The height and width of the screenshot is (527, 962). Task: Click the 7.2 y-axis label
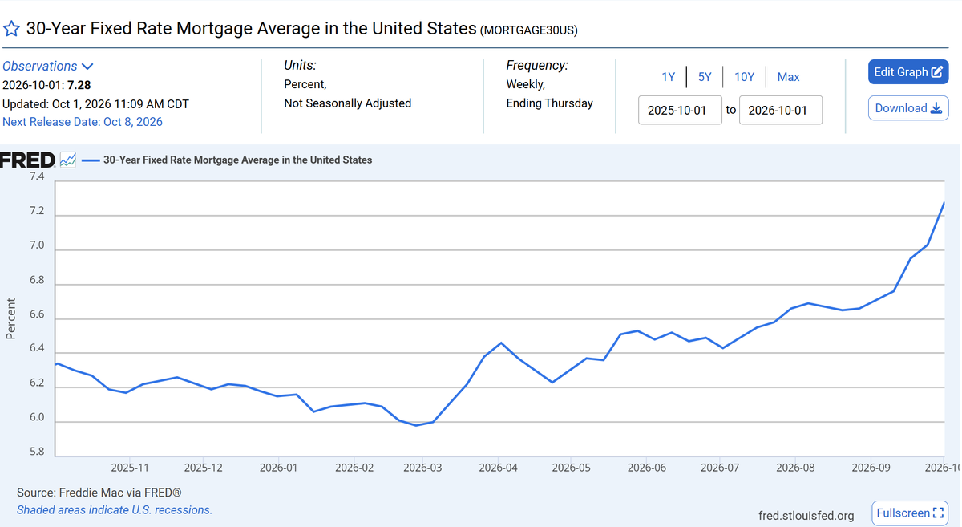tap(37, 213)
